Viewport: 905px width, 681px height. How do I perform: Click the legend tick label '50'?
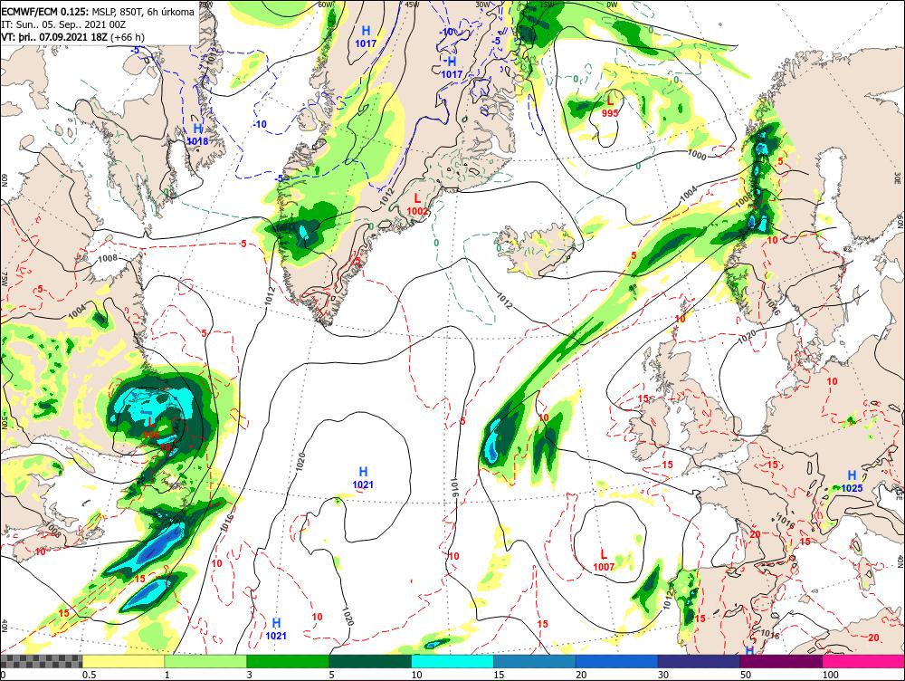pos(746,675)
